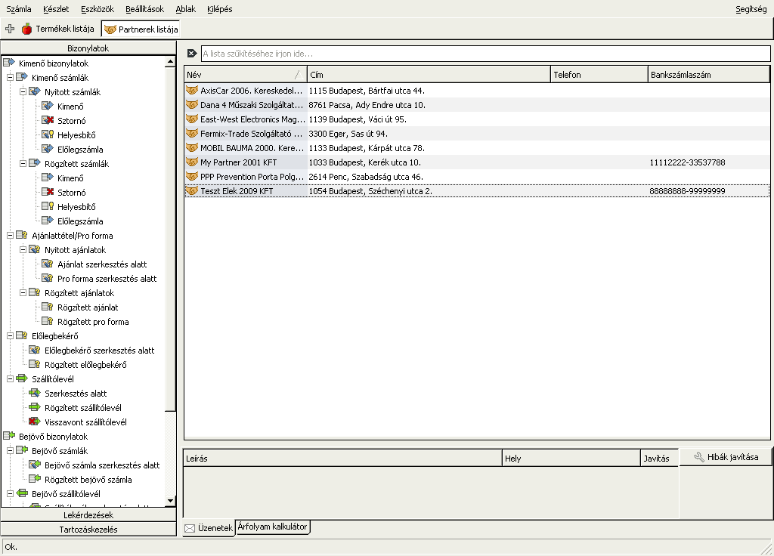Click the plus icon beside Termékek listája
The height and width of the screenshot is (556, 774).
(10, 29)
